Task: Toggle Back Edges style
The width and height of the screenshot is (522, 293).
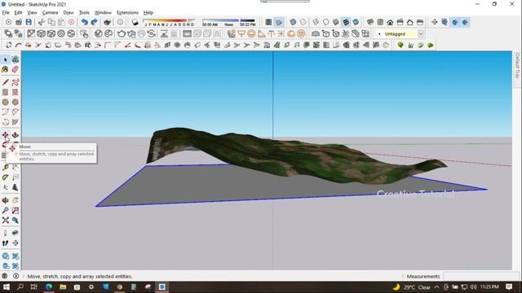Action: tap(303, 22)
